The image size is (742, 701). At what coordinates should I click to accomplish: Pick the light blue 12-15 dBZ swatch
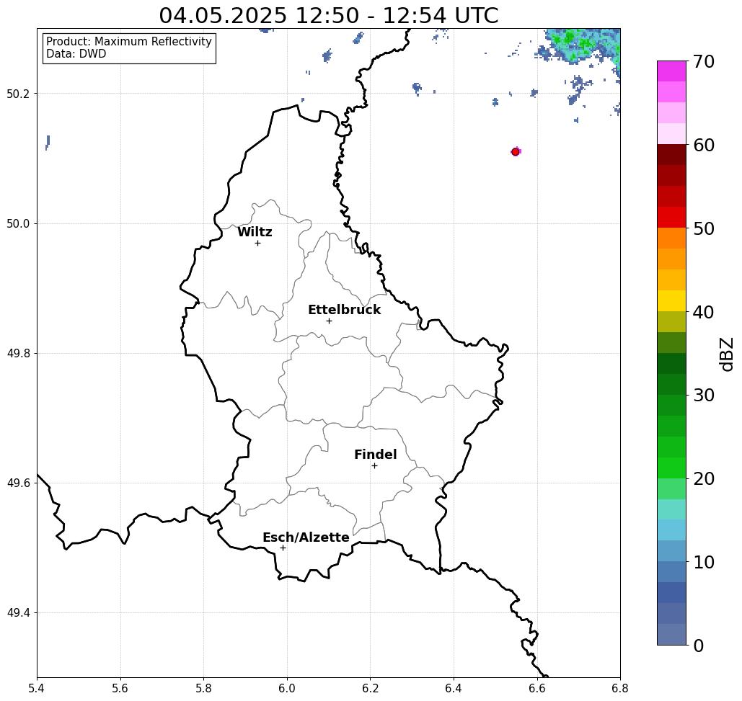[671, 530]
